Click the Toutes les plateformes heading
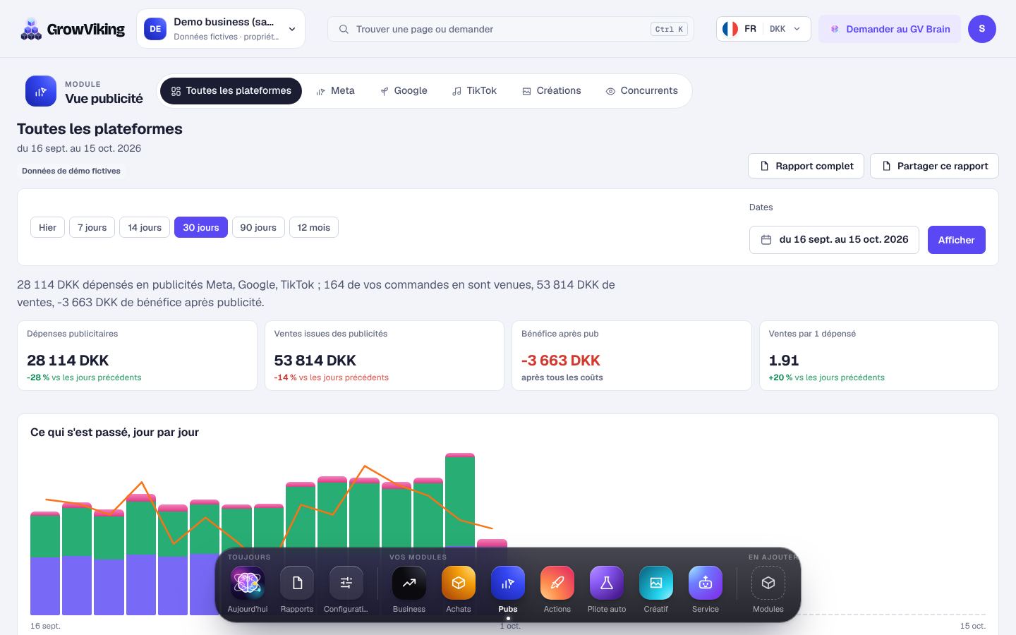Viewport: 1016px width, 635px height. click(x=99, y=129)
